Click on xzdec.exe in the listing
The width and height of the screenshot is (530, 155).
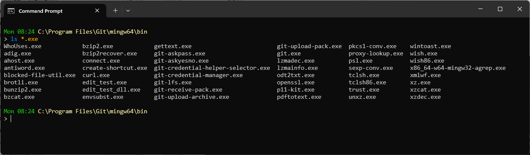[x=425, y=97]
